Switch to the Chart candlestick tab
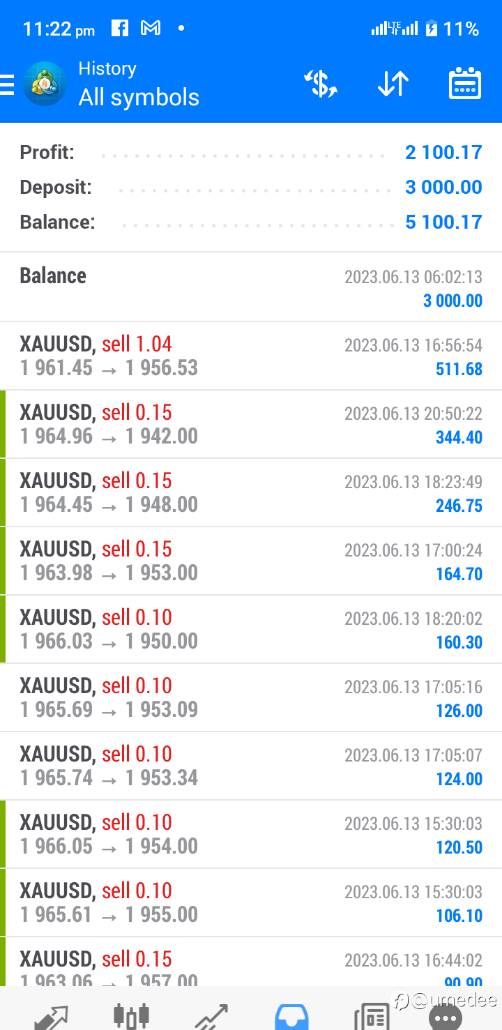 132,1016
